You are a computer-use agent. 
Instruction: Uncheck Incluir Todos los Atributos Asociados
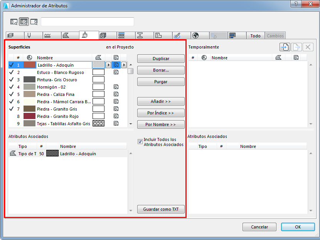pyautogui.click(x=140, y=141)
